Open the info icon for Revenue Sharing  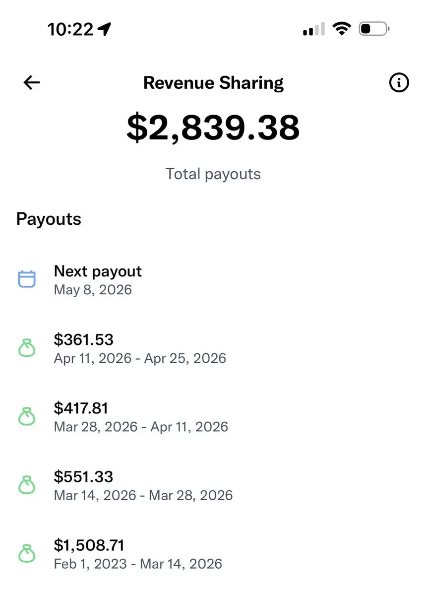point(399,83)
